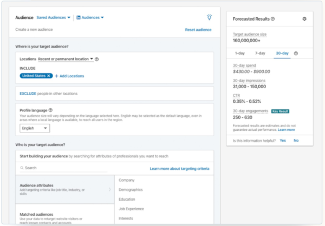Viewport: 325px width, 226px height.
Task: Remove United States location with X
Action: (x=49, y=76)
